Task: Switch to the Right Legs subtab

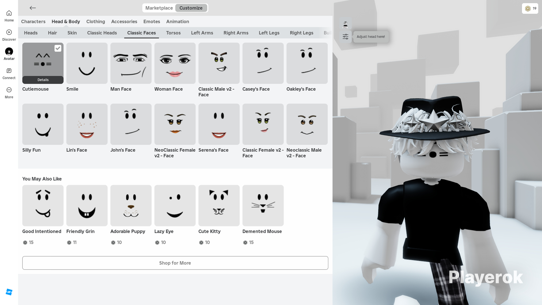Action: click(x=301, y=33)
